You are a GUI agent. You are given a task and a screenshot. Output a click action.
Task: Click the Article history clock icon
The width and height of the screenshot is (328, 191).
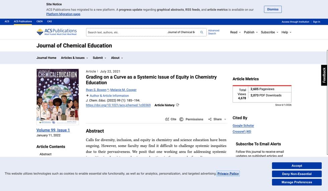(x=178, y=105)
